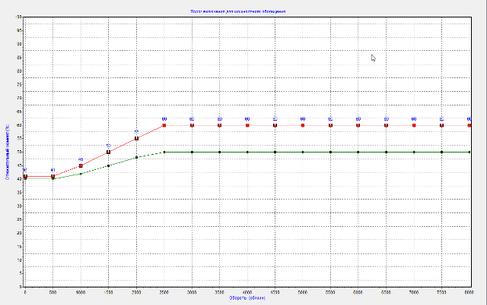This screenshot has width=487, height=305.
Task: Click red curve point at 8000 rpm
Action: tap(469, 125)
